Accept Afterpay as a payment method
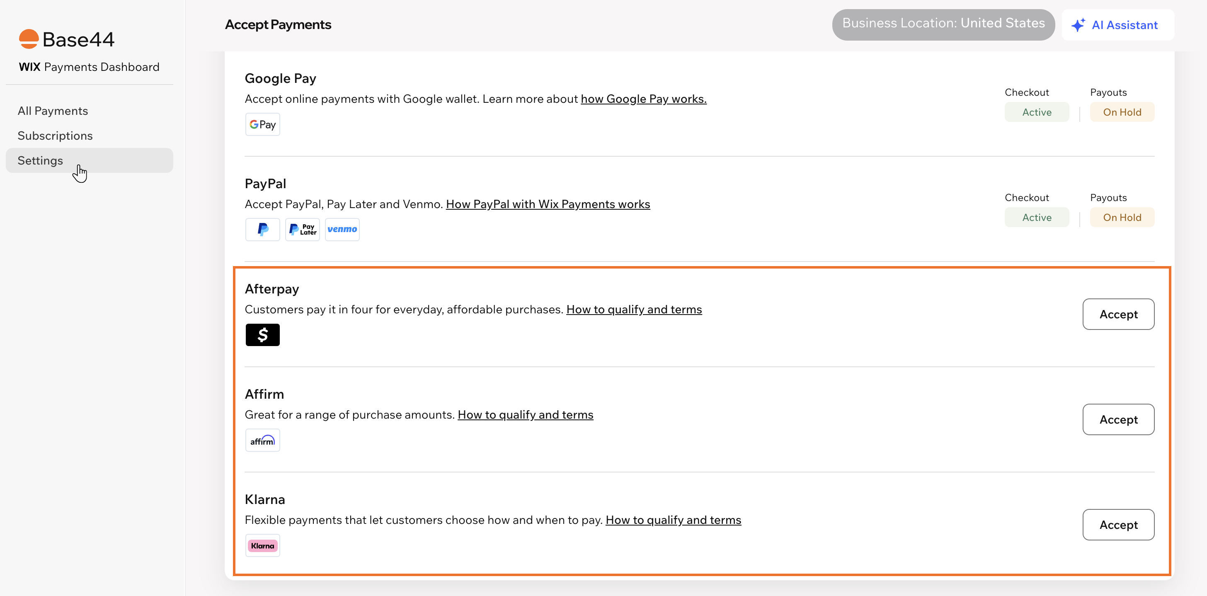Screen dimensions: 1207x596 [x=1118, y=315]
